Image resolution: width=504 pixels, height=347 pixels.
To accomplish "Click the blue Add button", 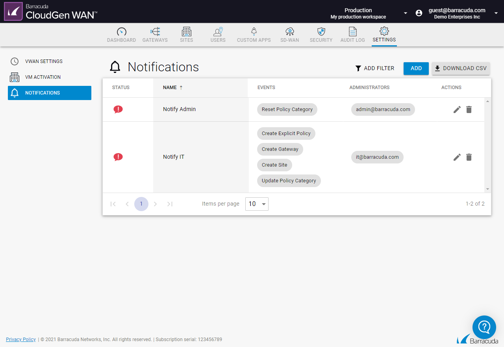I will [x=416, y=69].
